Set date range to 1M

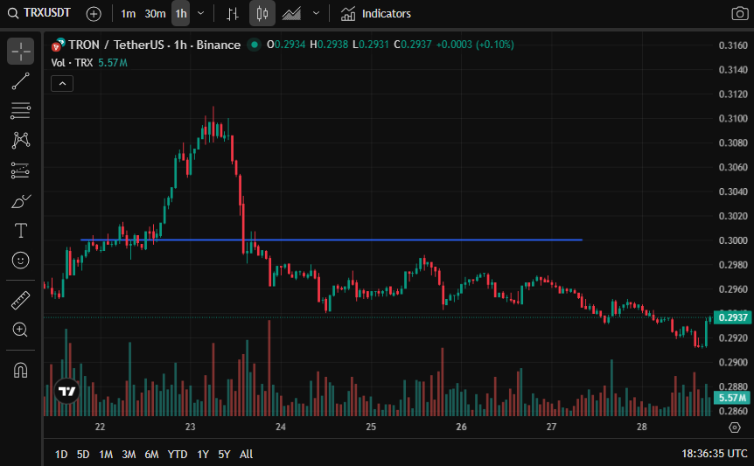[x=106, y=454]
